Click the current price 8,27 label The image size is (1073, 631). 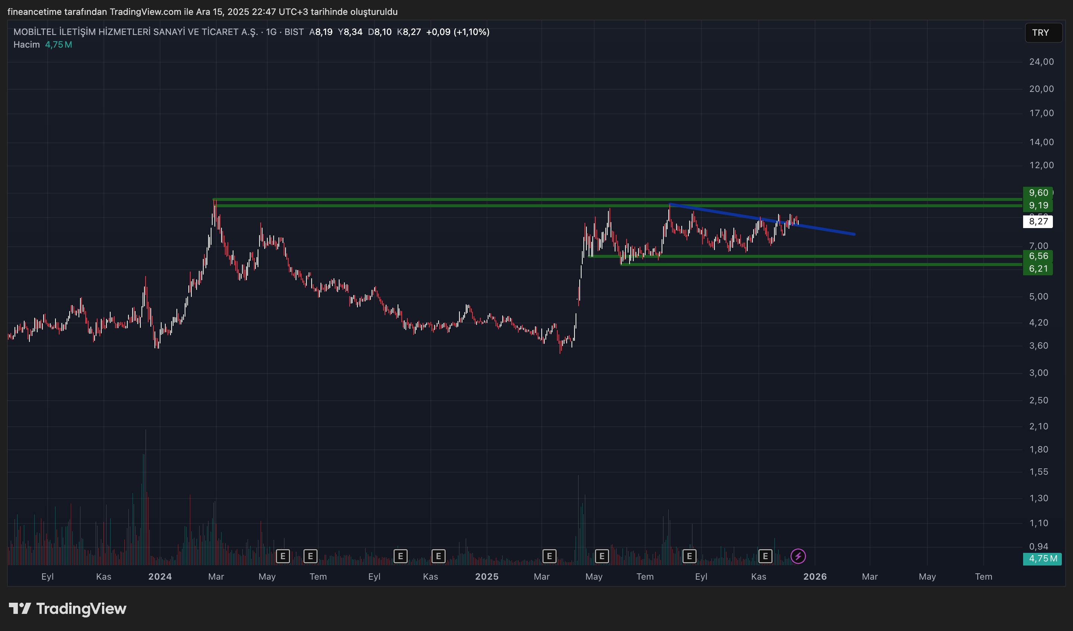(x=1038, y=221)
